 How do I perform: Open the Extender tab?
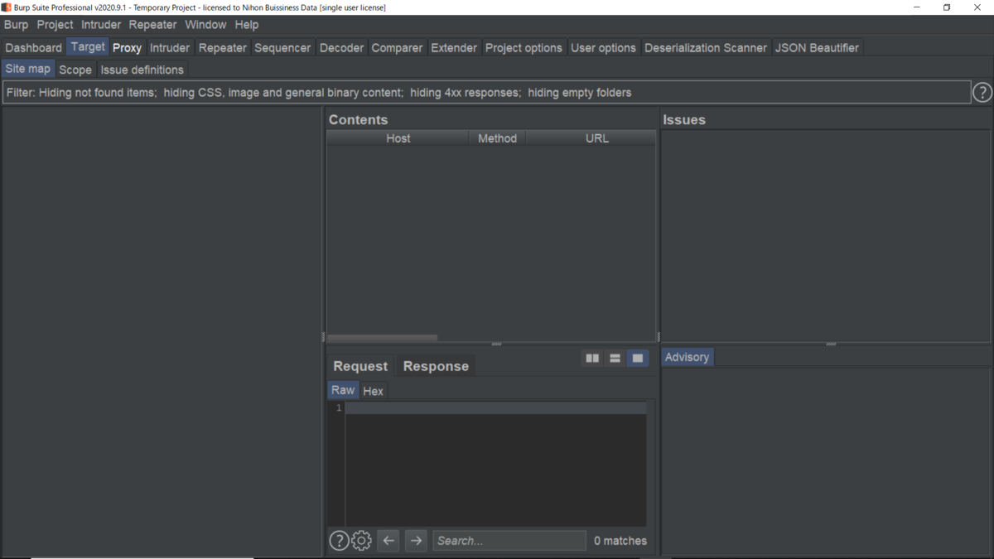tap(454, 48)
